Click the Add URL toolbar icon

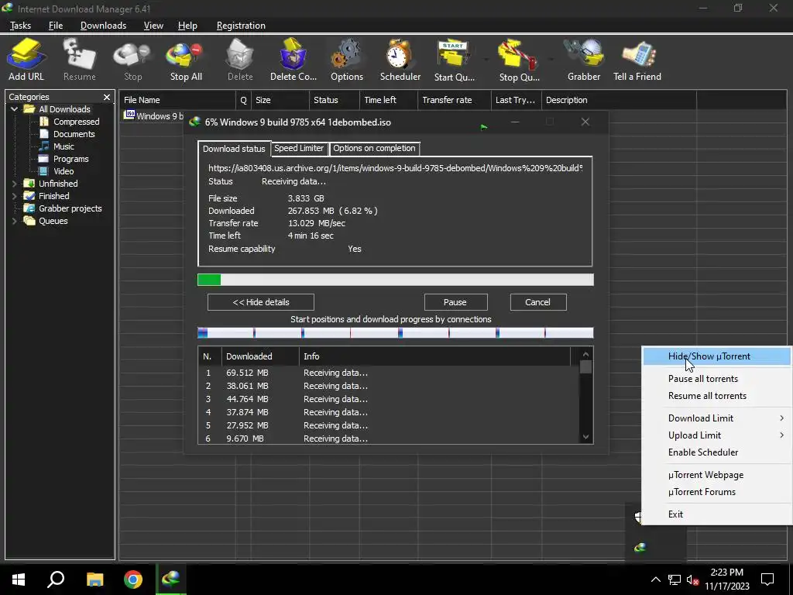(26, 60)
